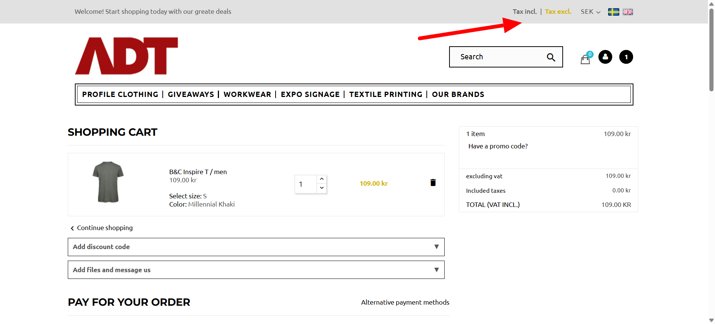Open B&C Inspire T / men product
715x324 pixels.
(198, 172)
